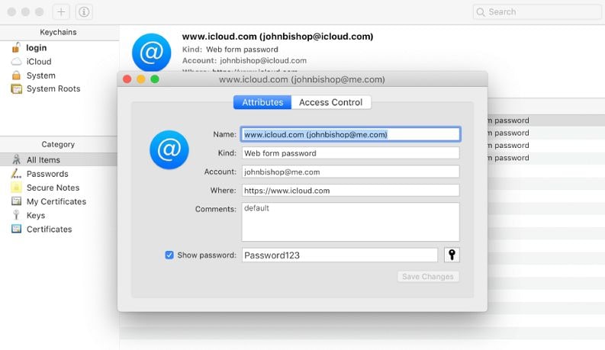Viewport: 605px width, 350px height.
Task: Click into the Account text field
Action: (x=350, y=172)
